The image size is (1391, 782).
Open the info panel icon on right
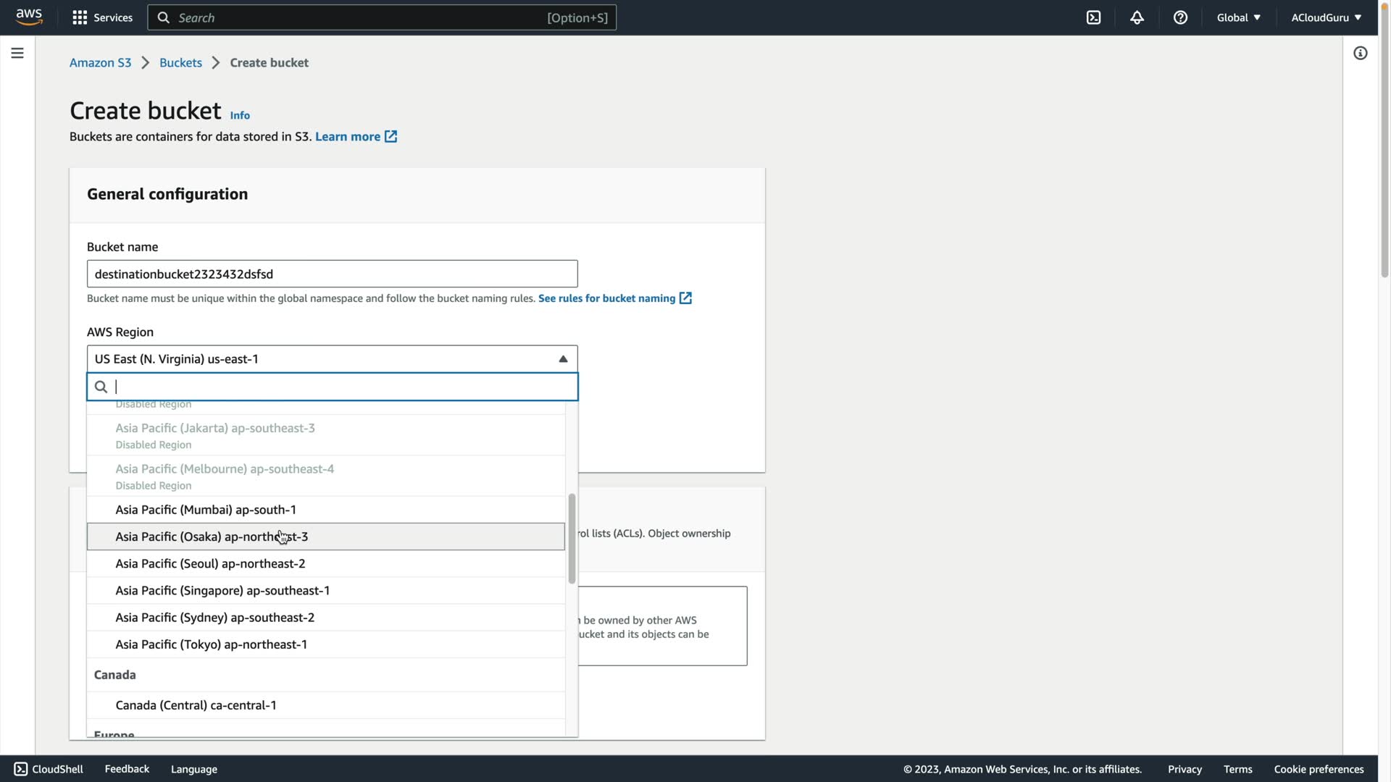(1360, 54)
